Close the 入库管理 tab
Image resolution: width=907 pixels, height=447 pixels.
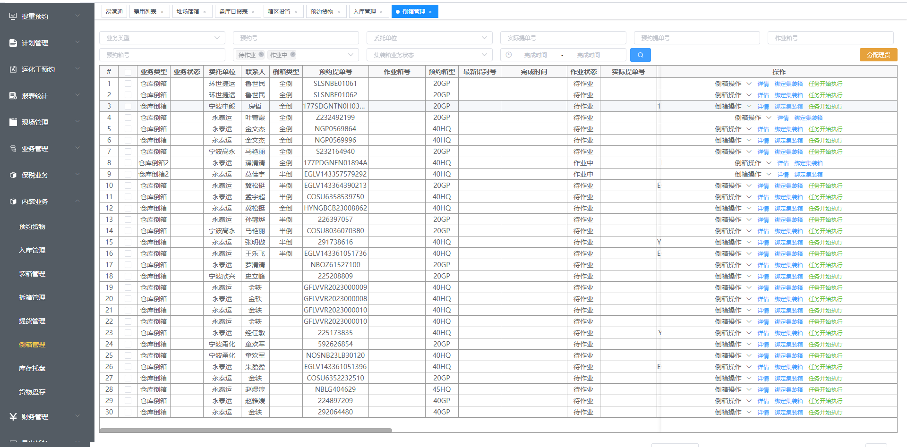click(381, 12)
